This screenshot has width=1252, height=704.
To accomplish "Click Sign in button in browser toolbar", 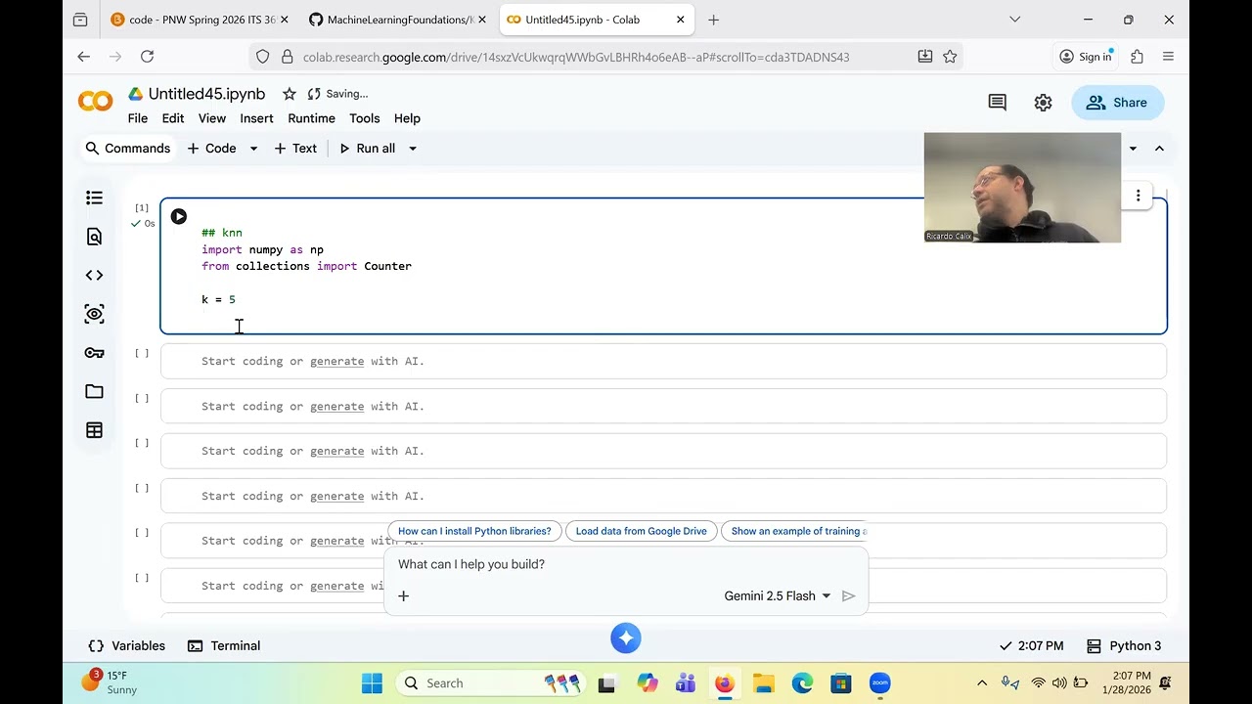I will (x=1086, y=57).
